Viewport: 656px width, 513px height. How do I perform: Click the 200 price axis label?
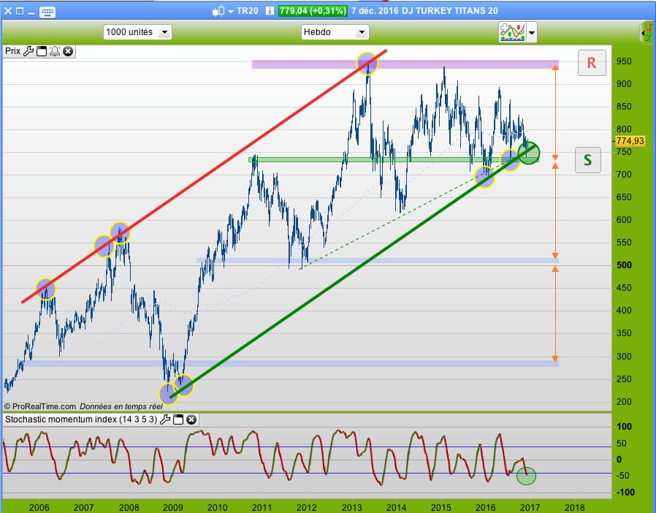point(624,402)
